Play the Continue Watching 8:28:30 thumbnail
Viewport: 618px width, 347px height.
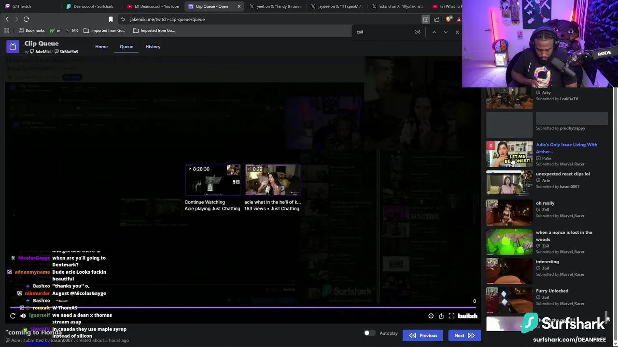tap(213, 180)
